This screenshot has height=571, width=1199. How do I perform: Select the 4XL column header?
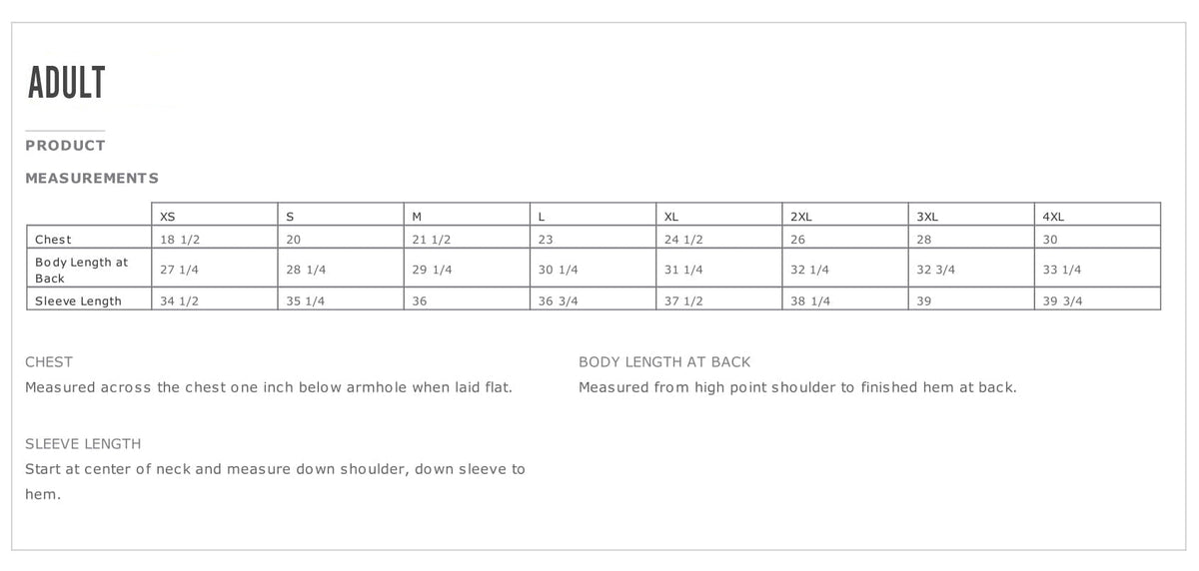click(x=1053, y=217)
